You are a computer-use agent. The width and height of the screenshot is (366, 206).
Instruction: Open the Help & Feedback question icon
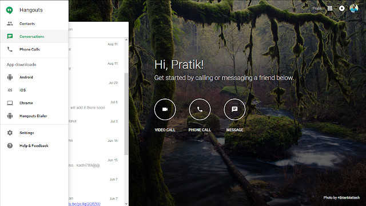10,146
